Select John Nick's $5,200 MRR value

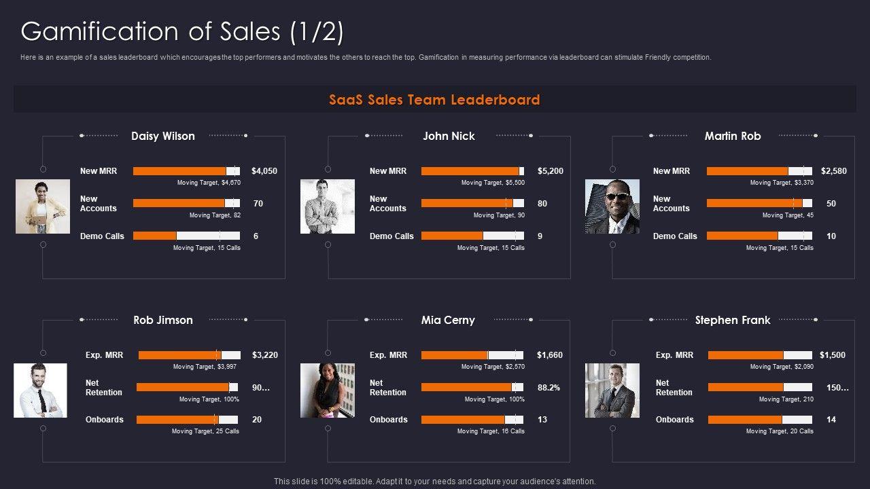click(550, 171)
